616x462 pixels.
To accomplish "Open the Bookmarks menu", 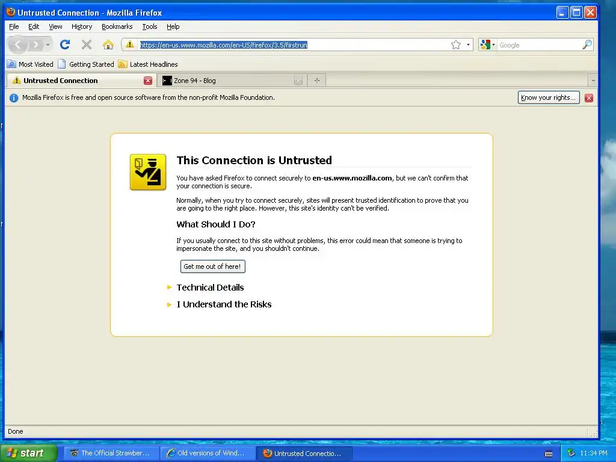I will (x=117, y=26).
